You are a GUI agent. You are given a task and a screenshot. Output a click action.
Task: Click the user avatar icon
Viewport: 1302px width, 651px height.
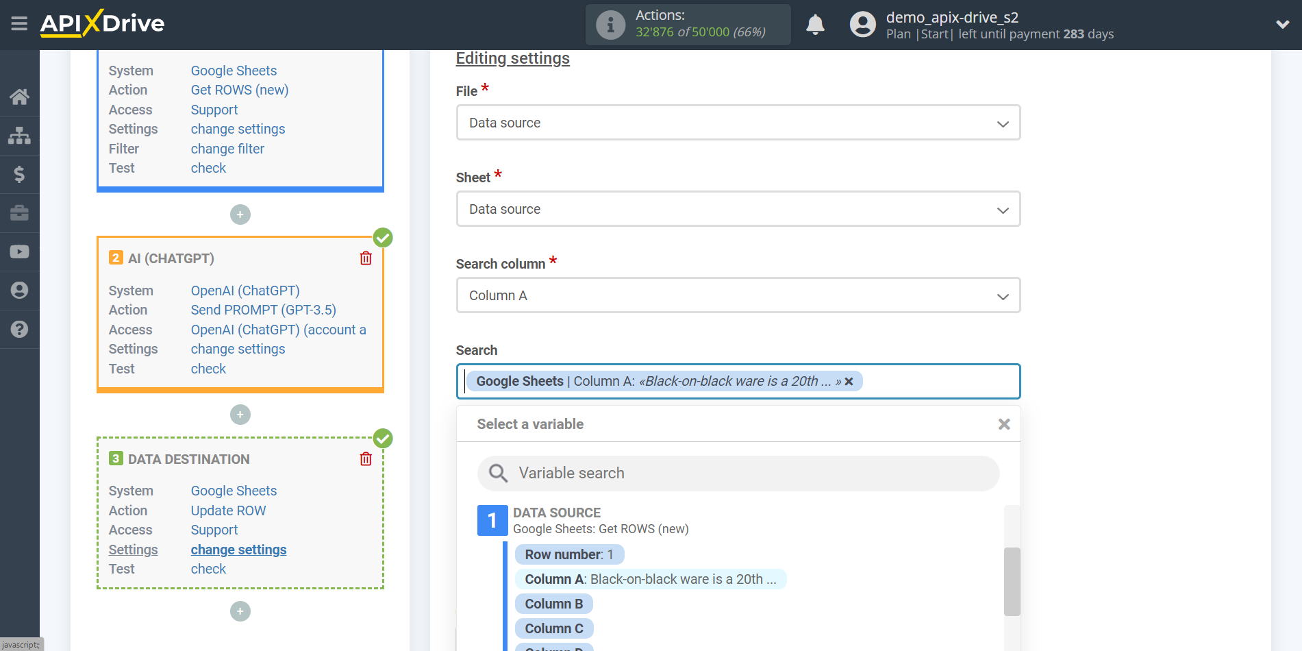[862, 25]
